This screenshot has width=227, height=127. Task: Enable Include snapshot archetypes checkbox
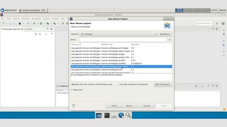click(119, 84)
